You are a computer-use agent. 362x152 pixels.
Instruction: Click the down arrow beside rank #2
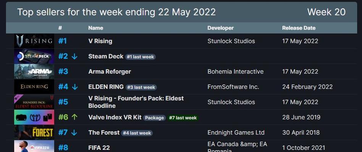(74, 57)
